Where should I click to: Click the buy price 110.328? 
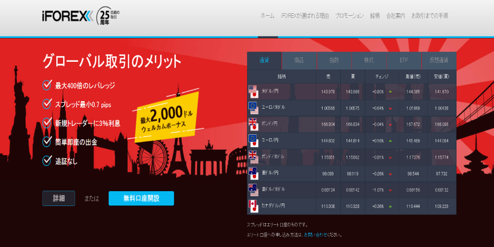pyautogui.click(x=352, y=206)
